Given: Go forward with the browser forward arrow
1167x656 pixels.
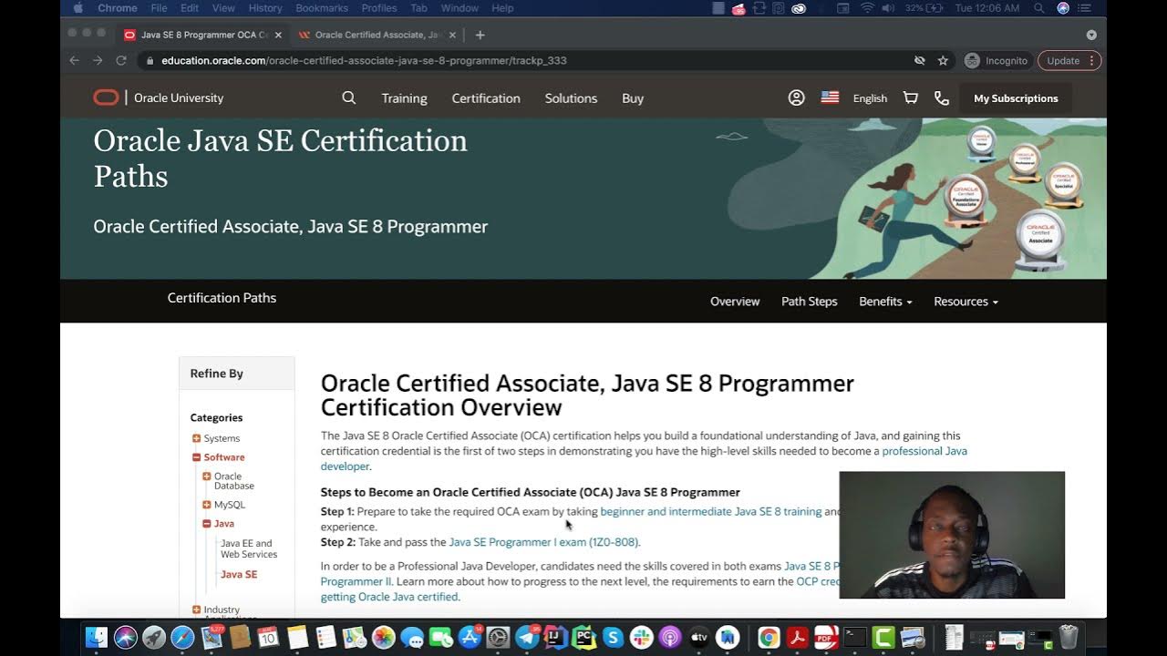Looking at the screenshot, I should (x=98, y=60).
